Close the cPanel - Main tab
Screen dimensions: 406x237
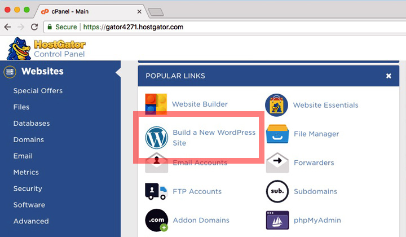(139, 12)
